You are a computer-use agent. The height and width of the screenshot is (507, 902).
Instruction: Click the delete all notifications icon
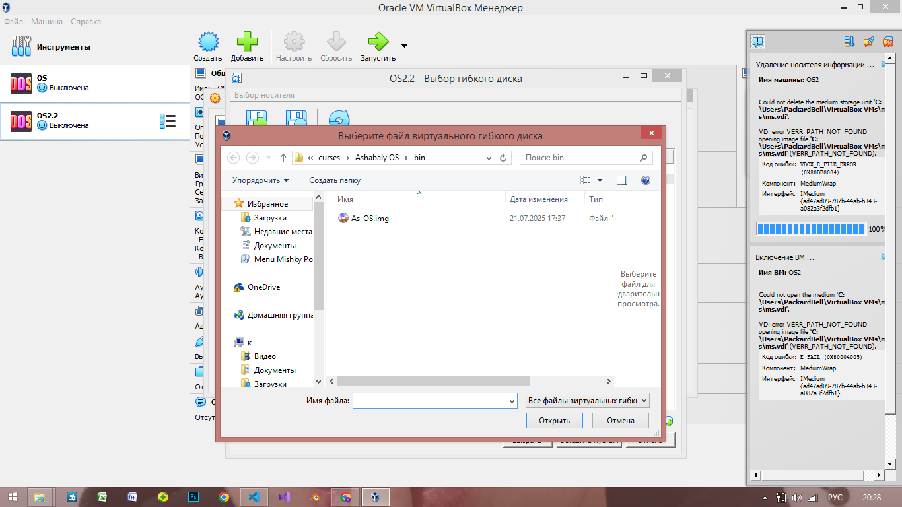[x=888, y=42]
